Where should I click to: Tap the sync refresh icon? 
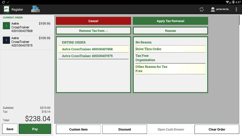click(x=201, y=9)
